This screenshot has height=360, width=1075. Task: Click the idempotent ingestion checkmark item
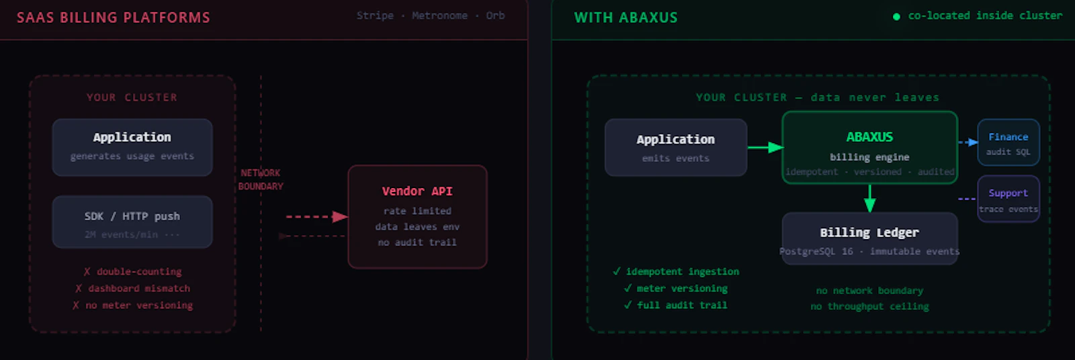coord(675,271)
